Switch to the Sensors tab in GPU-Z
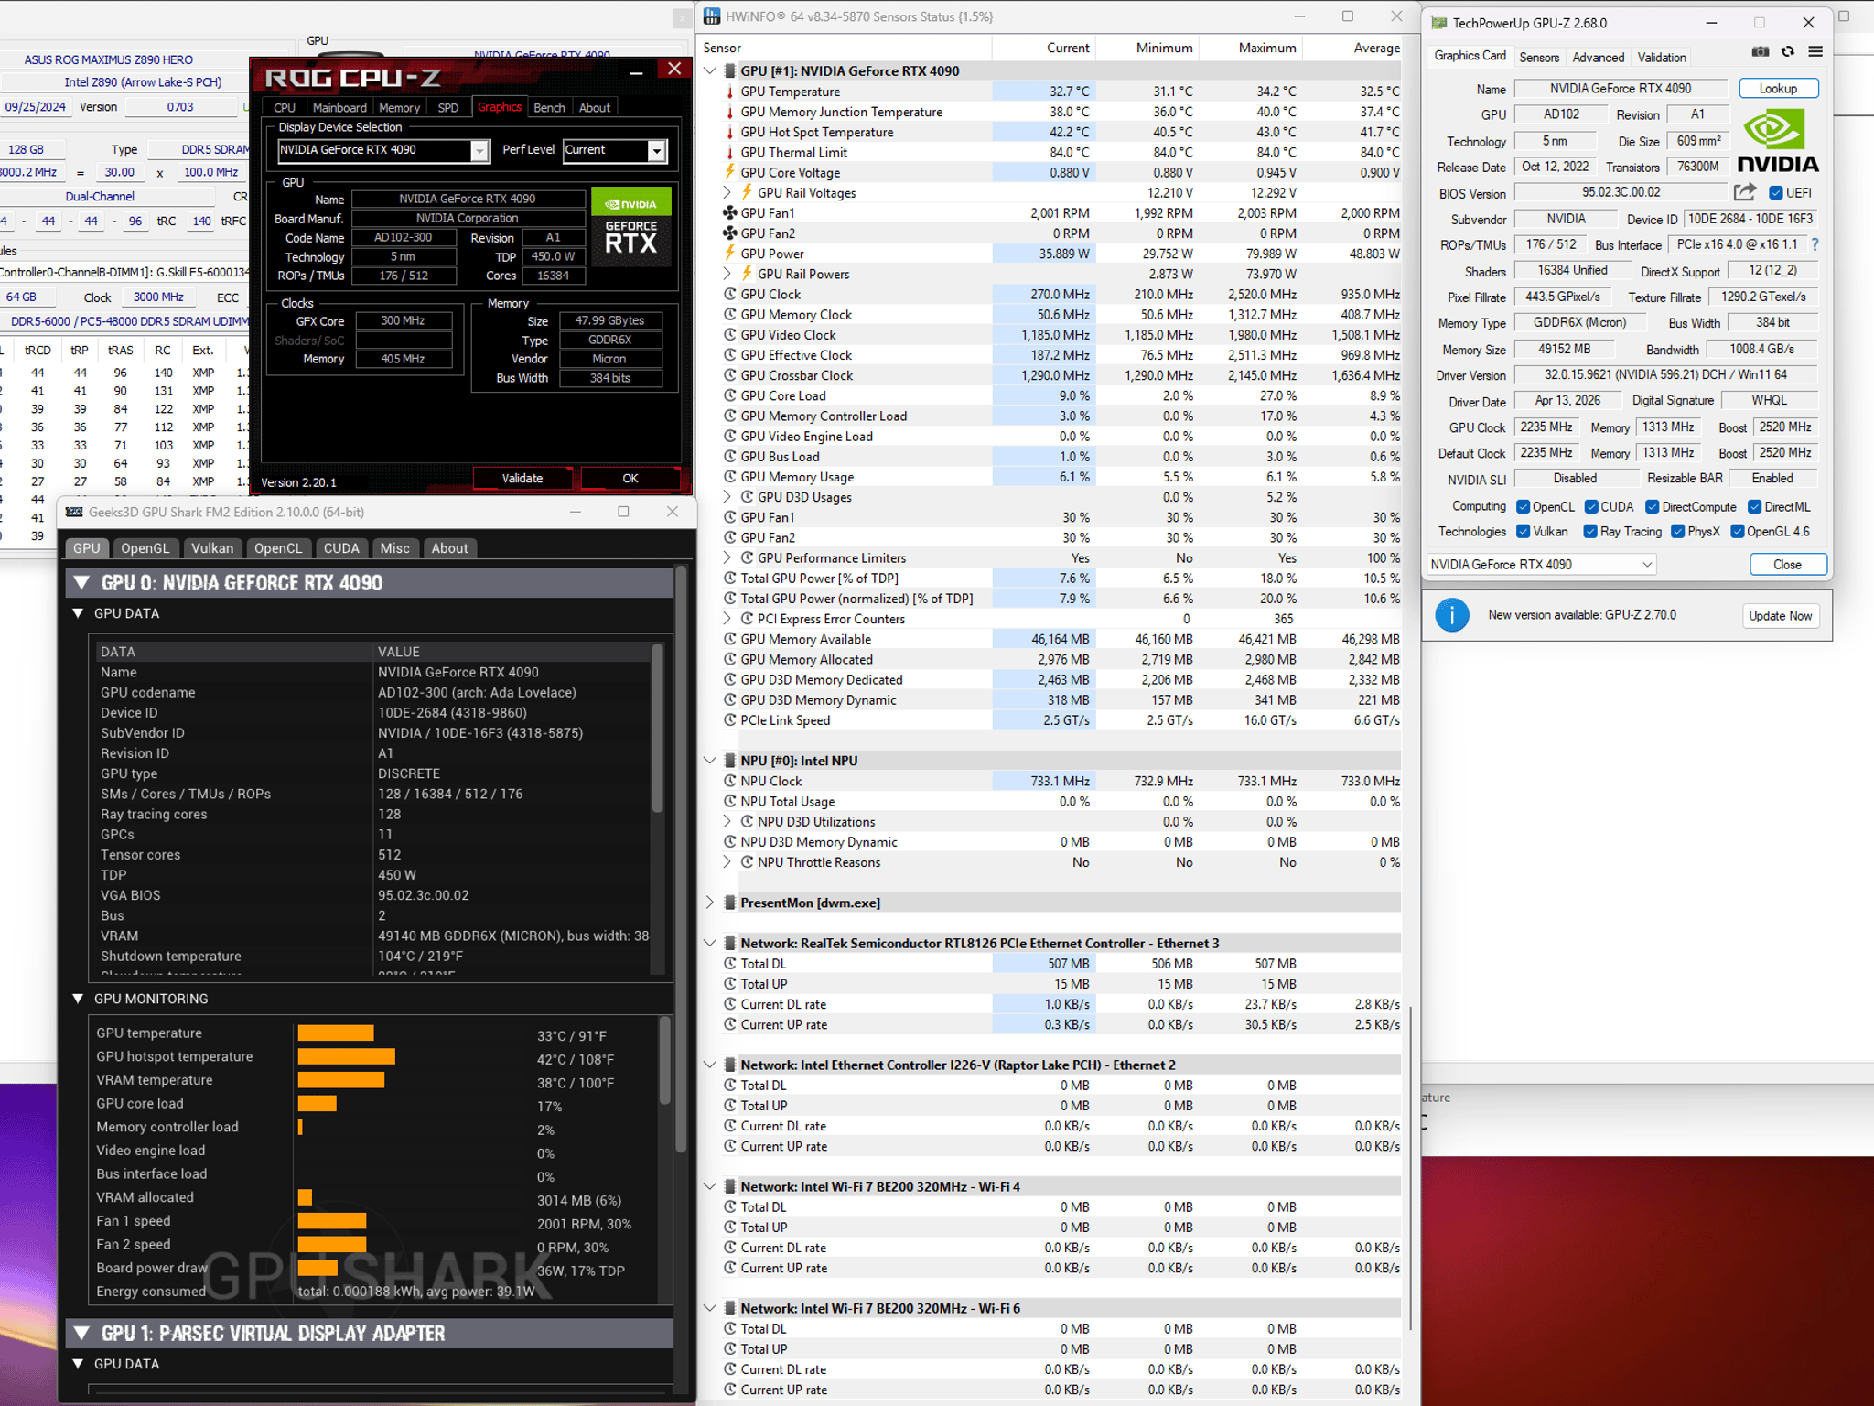This screenshot has width=1874, height=1406. [x=1539, y=57]
